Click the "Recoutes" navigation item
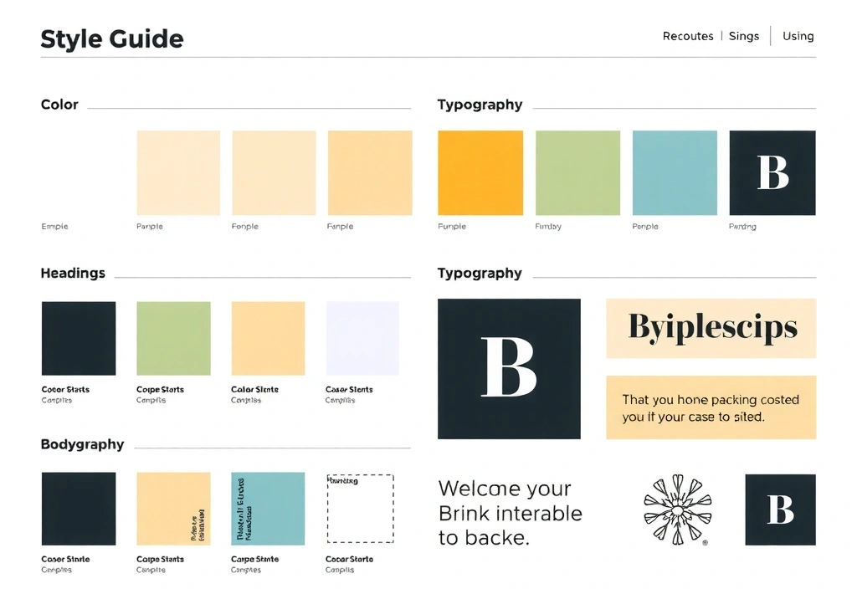The width and height of the screenshot is (857, 589). tap(688, 36)
